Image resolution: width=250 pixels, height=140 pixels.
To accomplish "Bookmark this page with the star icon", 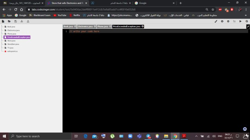I will coord(213,9).
